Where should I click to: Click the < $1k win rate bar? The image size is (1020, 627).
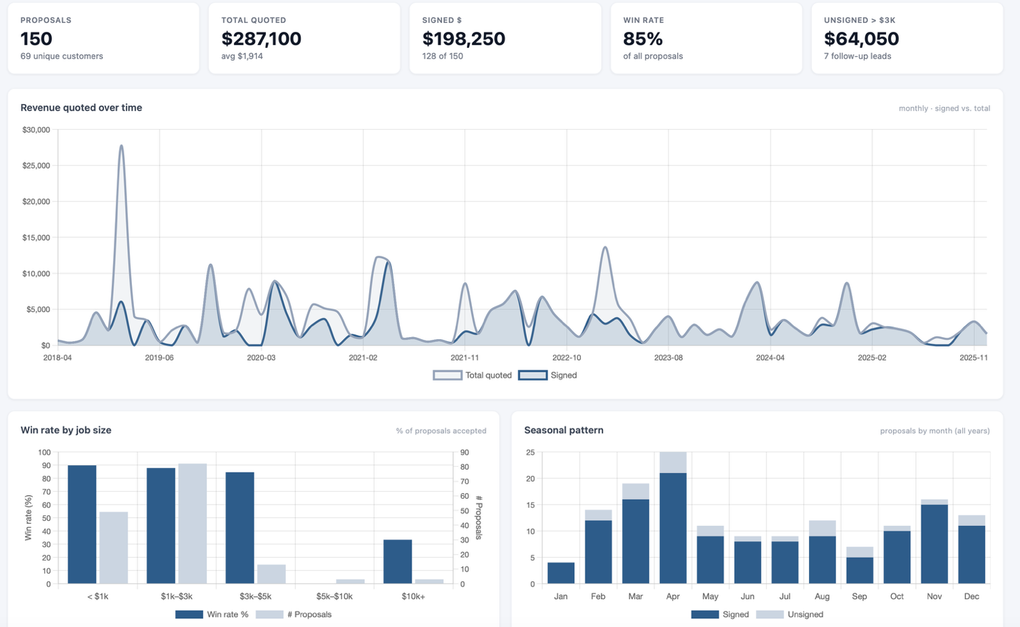pyautogui.click(x=82, y=524)
